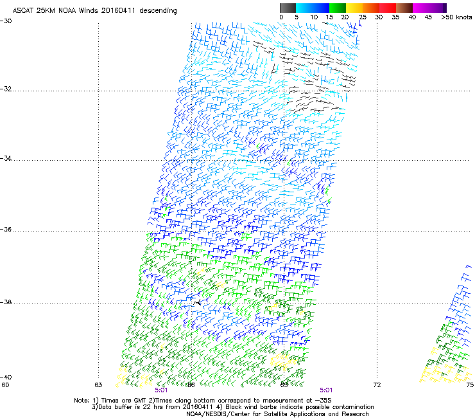
Task: Click the '35' label under the color scale
Action: (x=395, y=17)
